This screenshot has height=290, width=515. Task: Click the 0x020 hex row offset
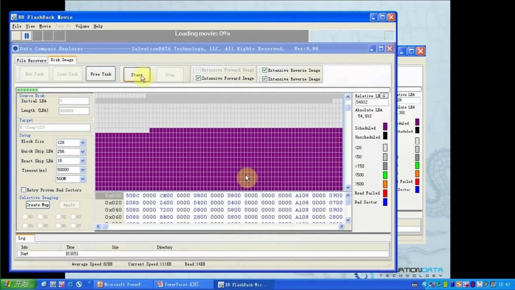coord(113,203)
